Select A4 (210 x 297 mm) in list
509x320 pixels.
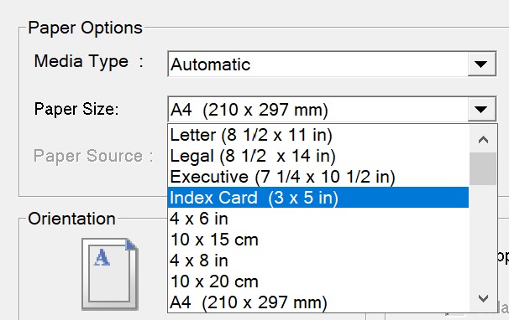point(318,302)
